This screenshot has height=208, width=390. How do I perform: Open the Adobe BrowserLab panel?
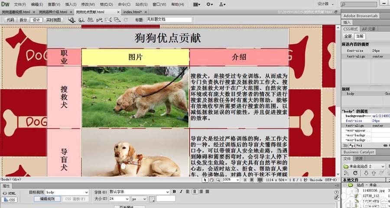[x=361, y=16]
